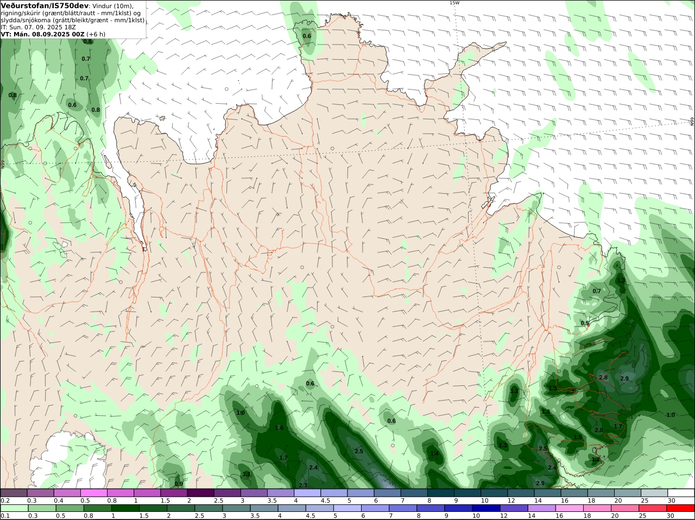Select the red 30 swatch in rain legend
Image resolution: width=695 pixels, height=520 pixels.
pyautogui.click(x=681, y=508)
